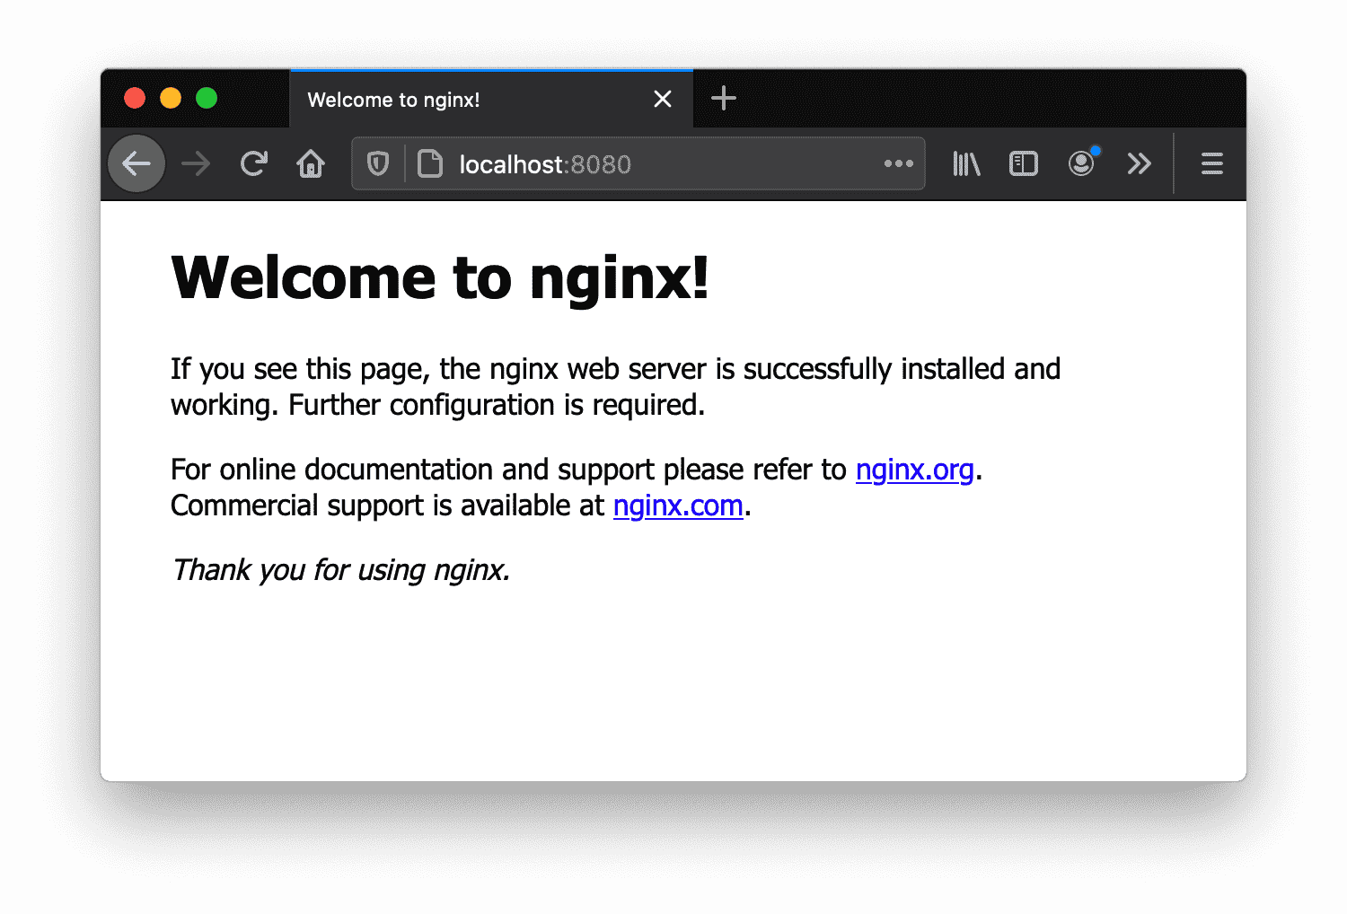Select the Welcome to nginx! tab
The height and width of the screenshot is (914, 1347).
click(491, 99)
